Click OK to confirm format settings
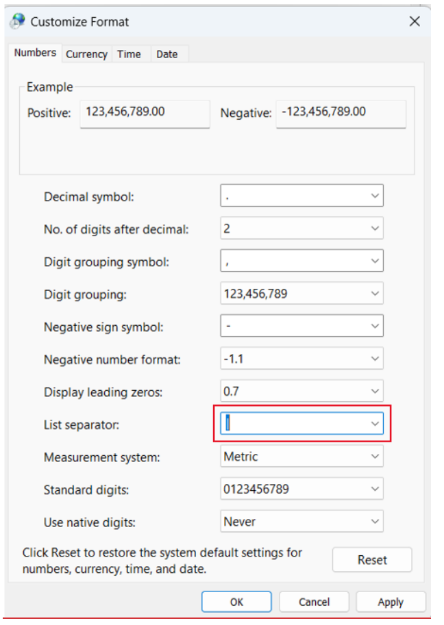The height and width of the screenshot is (625, 444). pyautogui.click(x=236, y=602)
